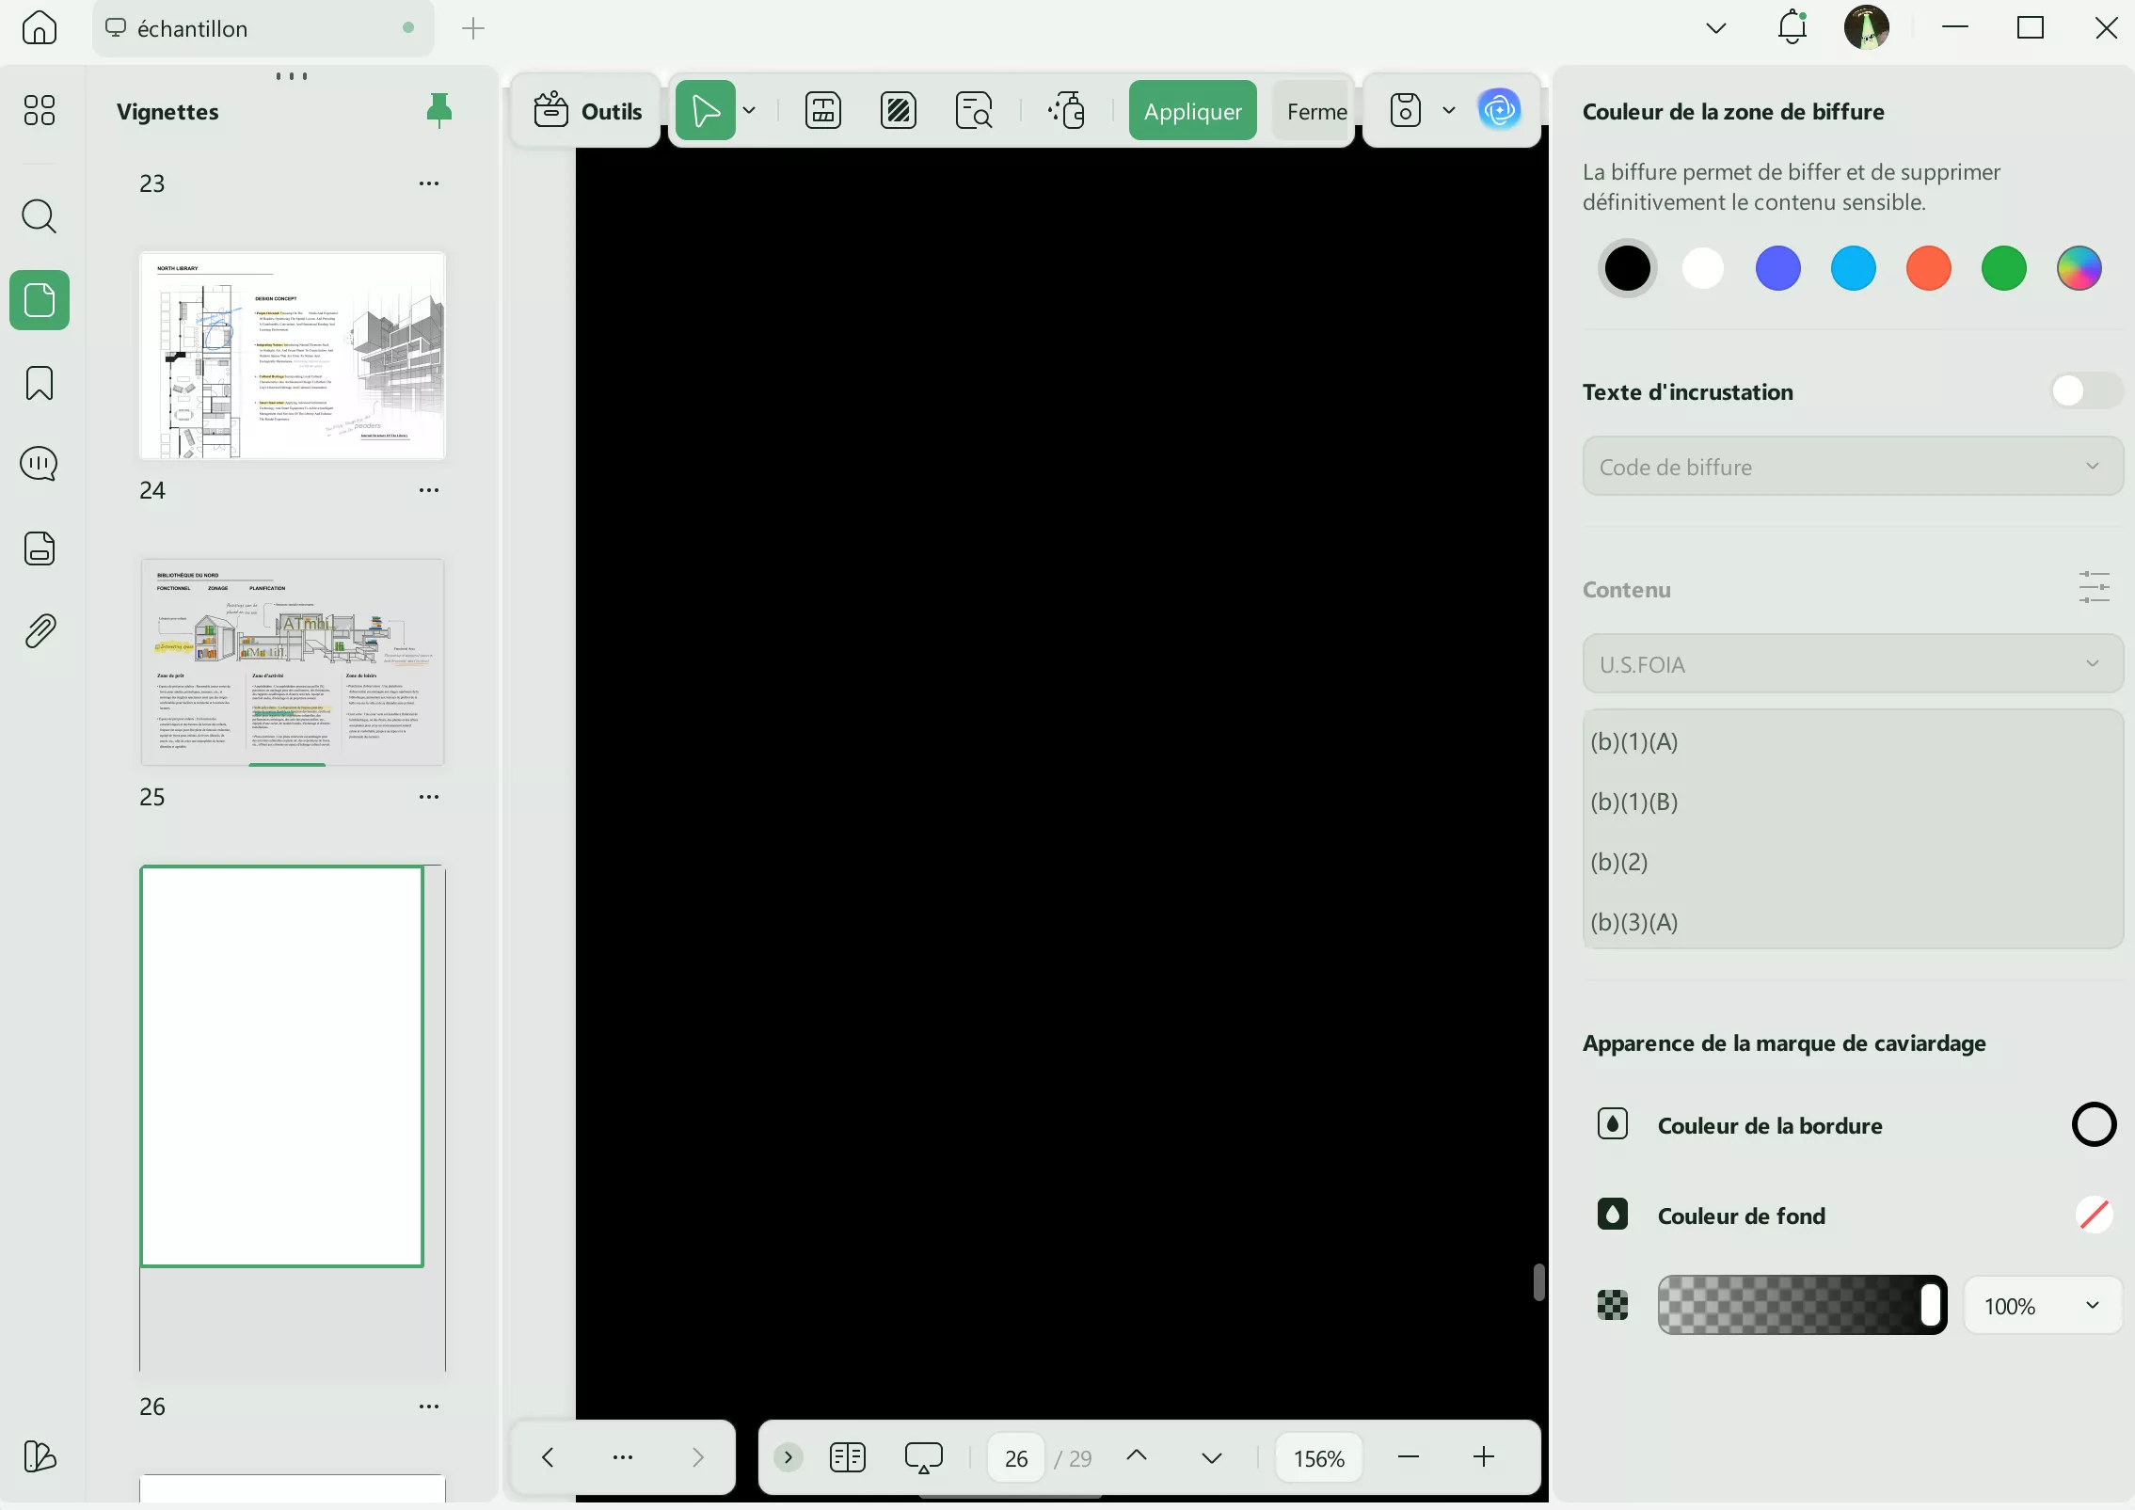Open the selection tool dropdown chevron
Image resolution: width=2135 pixels, height=1510 pixels.
tap(748, 110)
